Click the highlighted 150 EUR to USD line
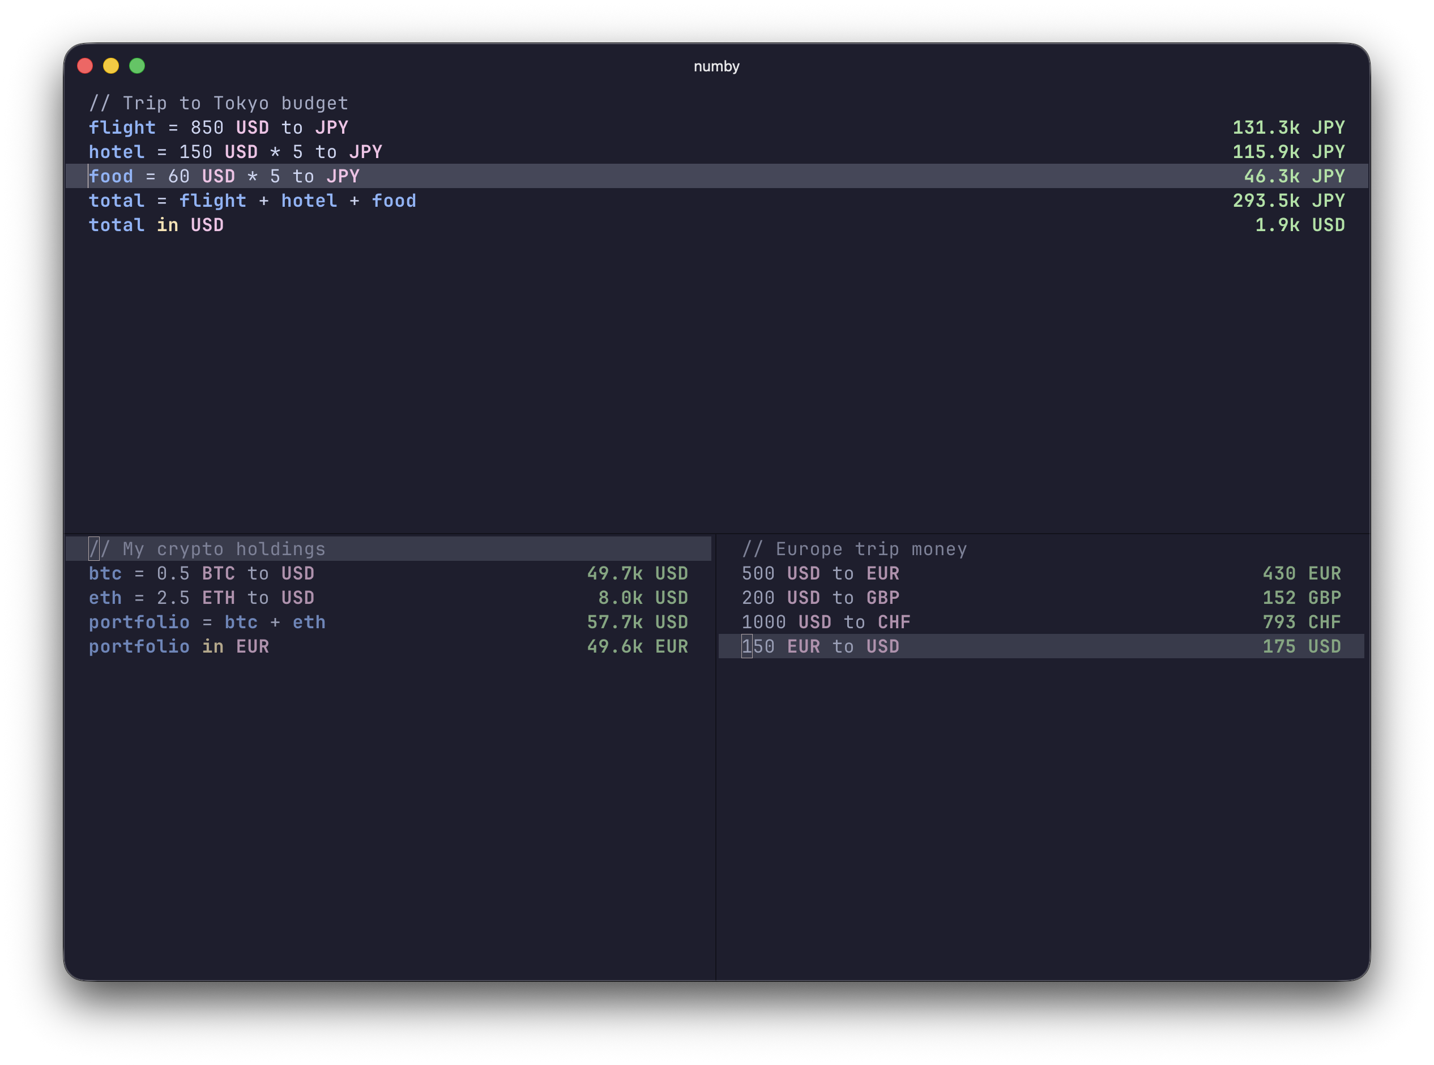Viewport: 1434px width, 1065px height. click(821, 646)
